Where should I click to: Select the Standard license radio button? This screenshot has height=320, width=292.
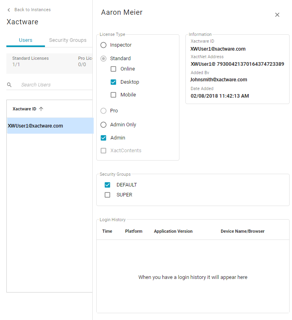click(103, 59)
